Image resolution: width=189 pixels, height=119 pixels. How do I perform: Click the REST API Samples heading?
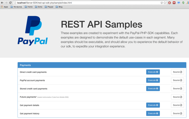102,24
